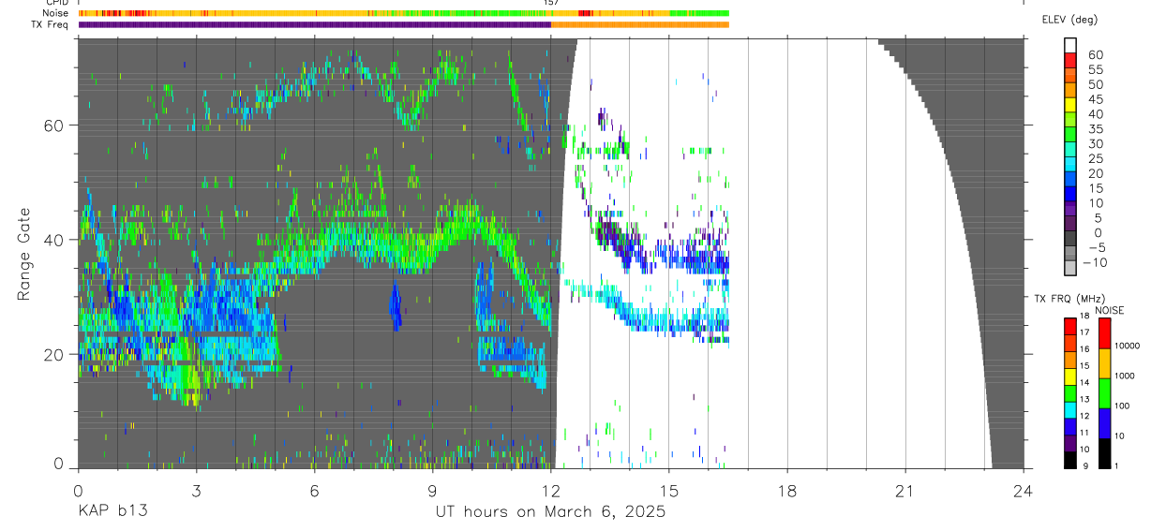Click the '35' value on the ELEV color bar

pos(1094,129)
